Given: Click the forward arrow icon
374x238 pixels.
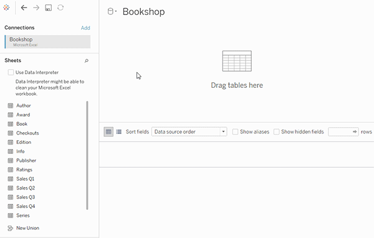Looking at the screenshot, I should pos(36,7).
